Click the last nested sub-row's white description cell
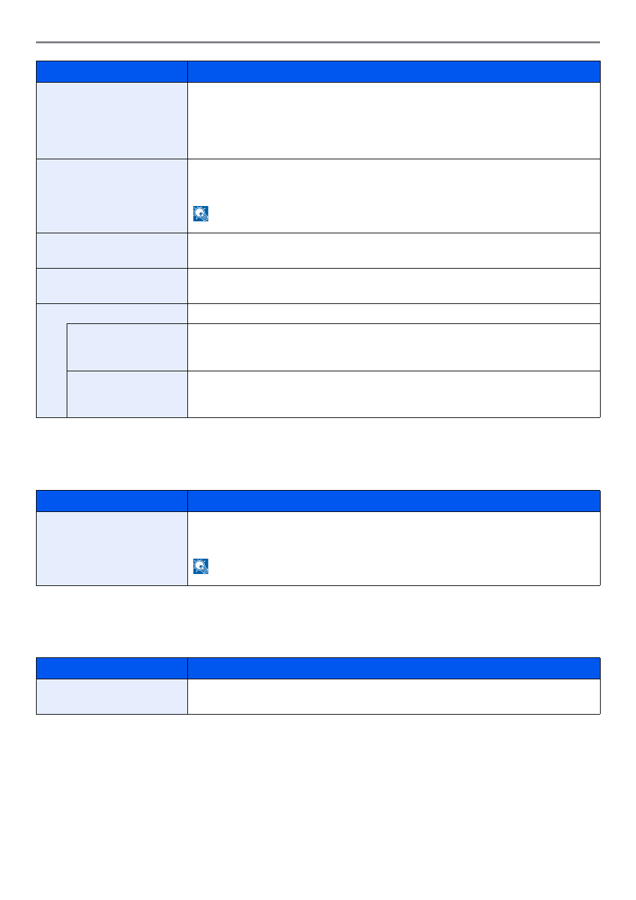Screen dimensions: 636x900 pyautogui.click(x=394, y=395)
